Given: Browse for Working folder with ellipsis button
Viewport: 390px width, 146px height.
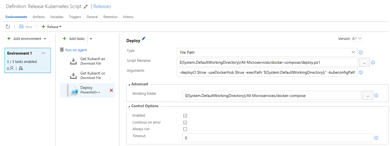Looking at the screenshot, I should click(x=368, y=95).
